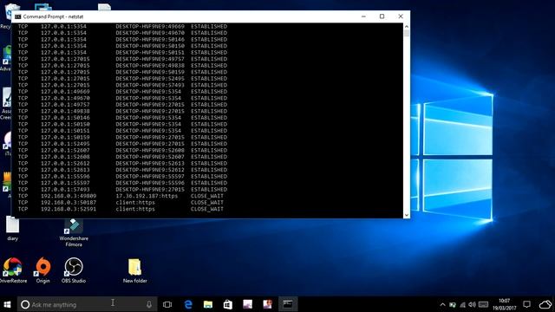The width and height of the screenshot is (555, 312).
Task: Click the foreign address 17.36.192.187:https
Action: coord(147,196)
